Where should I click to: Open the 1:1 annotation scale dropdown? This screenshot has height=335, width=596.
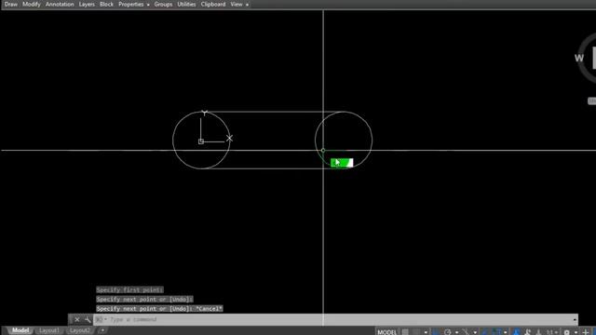552,332
